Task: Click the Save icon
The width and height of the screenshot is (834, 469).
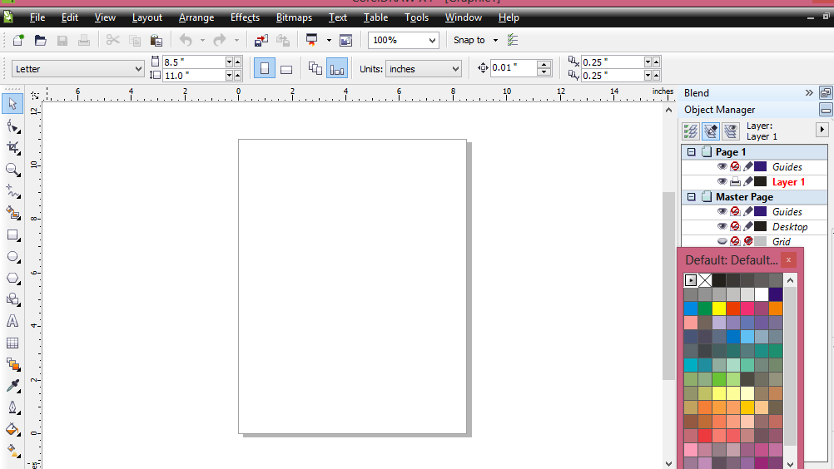Action: click(62, 41)
